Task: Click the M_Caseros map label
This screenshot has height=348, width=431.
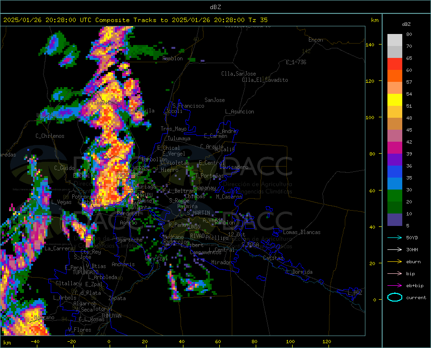Action: tap(229, 197)
